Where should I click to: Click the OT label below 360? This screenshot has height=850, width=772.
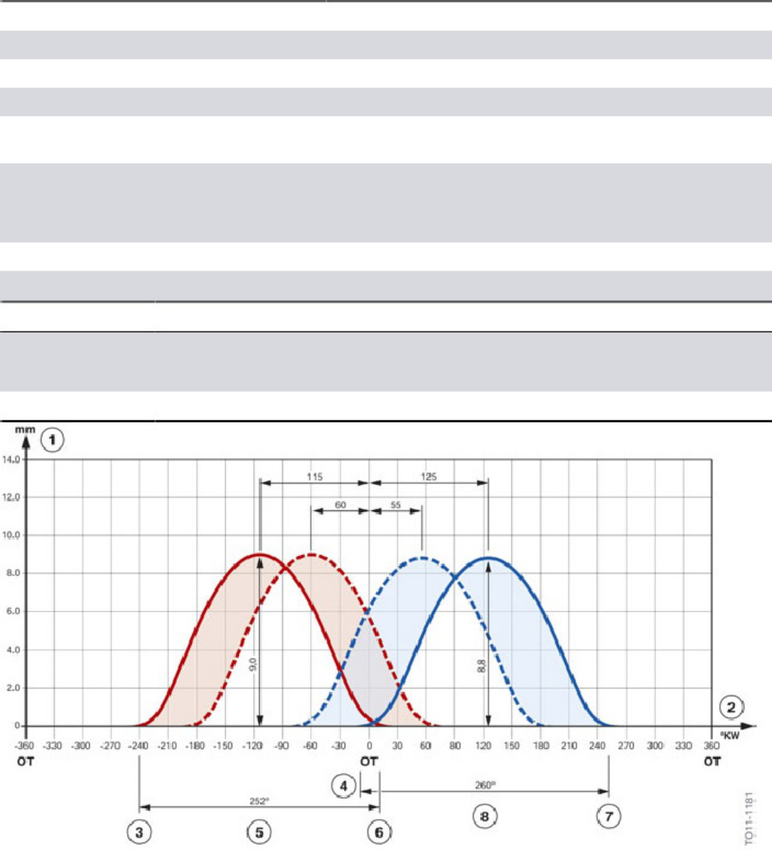point(712,761)
